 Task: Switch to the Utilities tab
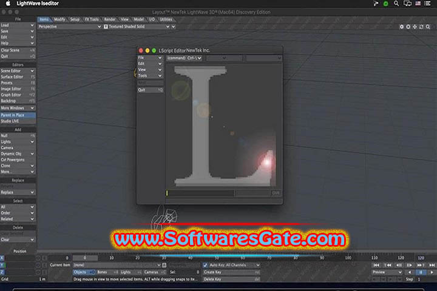[x=166, y=19]
